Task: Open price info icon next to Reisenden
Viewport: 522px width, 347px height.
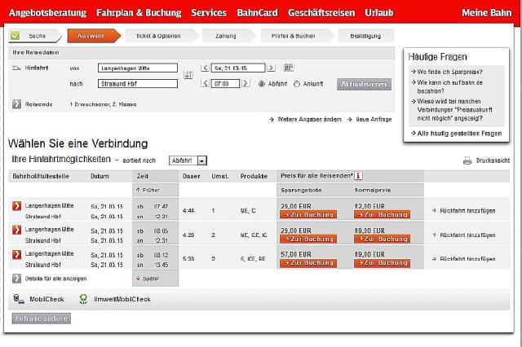Action: pyautogui.click(x=358, y=176)
